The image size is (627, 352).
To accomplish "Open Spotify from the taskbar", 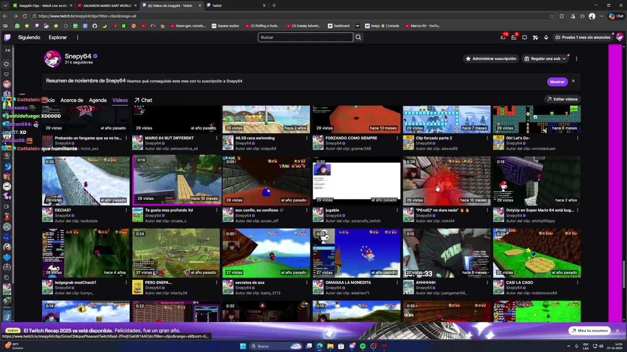I will click(362, 346).
